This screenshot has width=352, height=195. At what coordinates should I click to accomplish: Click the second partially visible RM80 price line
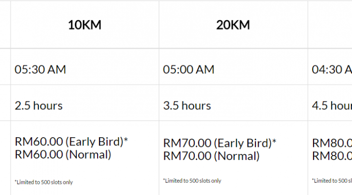coord(332,156)
